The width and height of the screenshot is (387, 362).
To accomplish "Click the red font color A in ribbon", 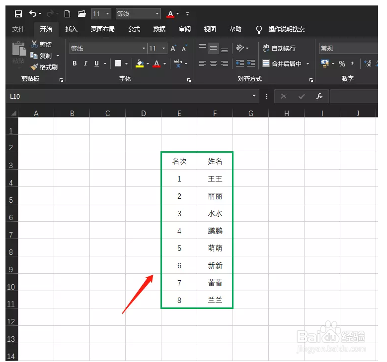I will 156,63.
